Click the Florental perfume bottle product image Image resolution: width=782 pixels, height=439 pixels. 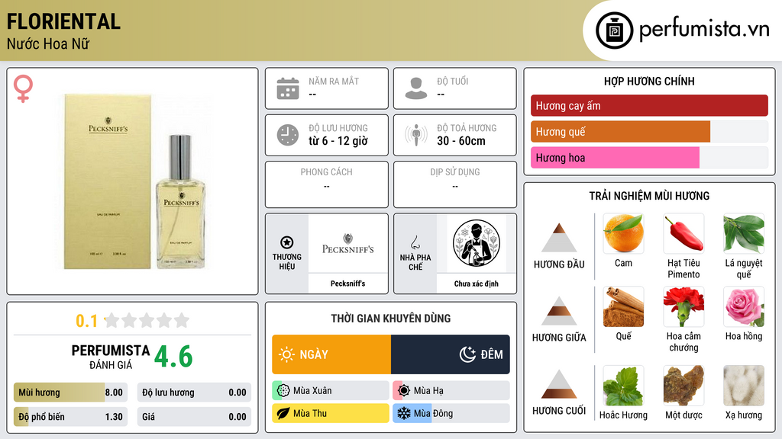click(x=136, y=181)
